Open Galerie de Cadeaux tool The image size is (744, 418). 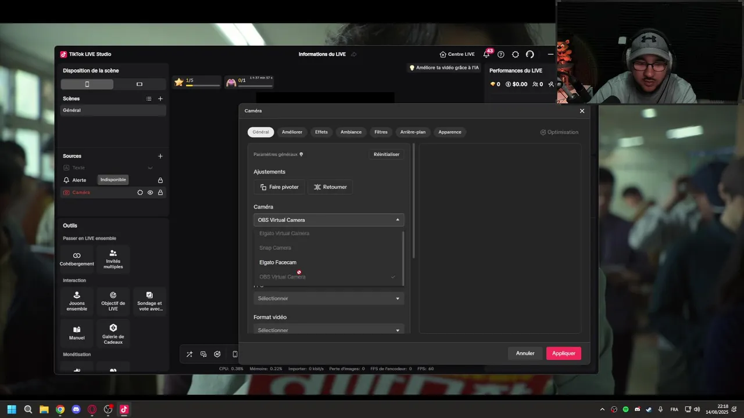pyautogui.click(x=113, y=333)
